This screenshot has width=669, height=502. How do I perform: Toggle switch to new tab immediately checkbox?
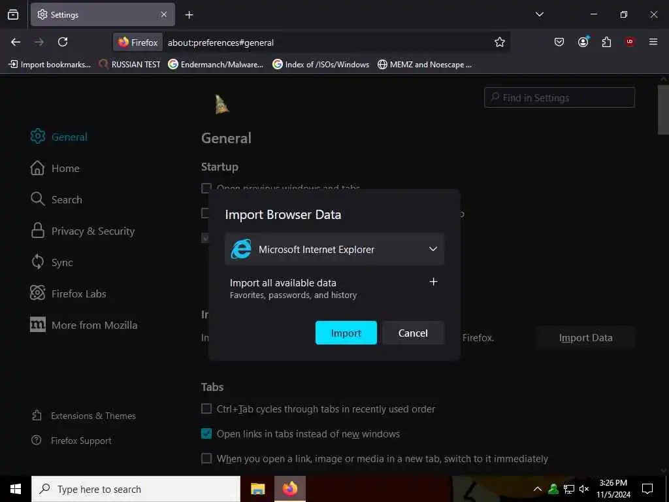click(x=206, y=458)
